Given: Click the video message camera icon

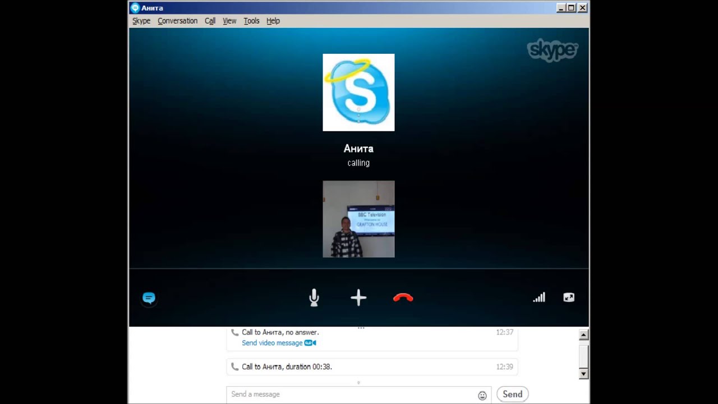Looking at the screenshot, I should pyautogui.click(x=310, y=343).
